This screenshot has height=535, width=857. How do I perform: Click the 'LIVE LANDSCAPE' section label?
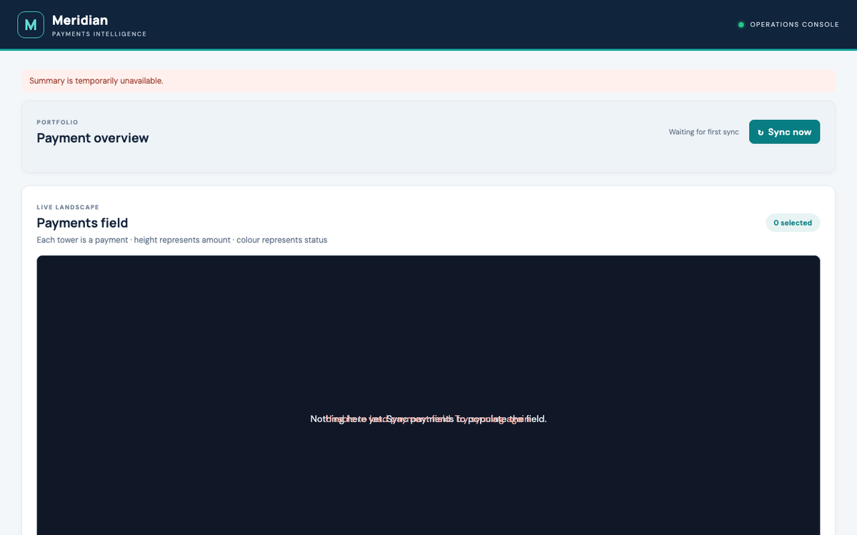(x=68, y=208)
